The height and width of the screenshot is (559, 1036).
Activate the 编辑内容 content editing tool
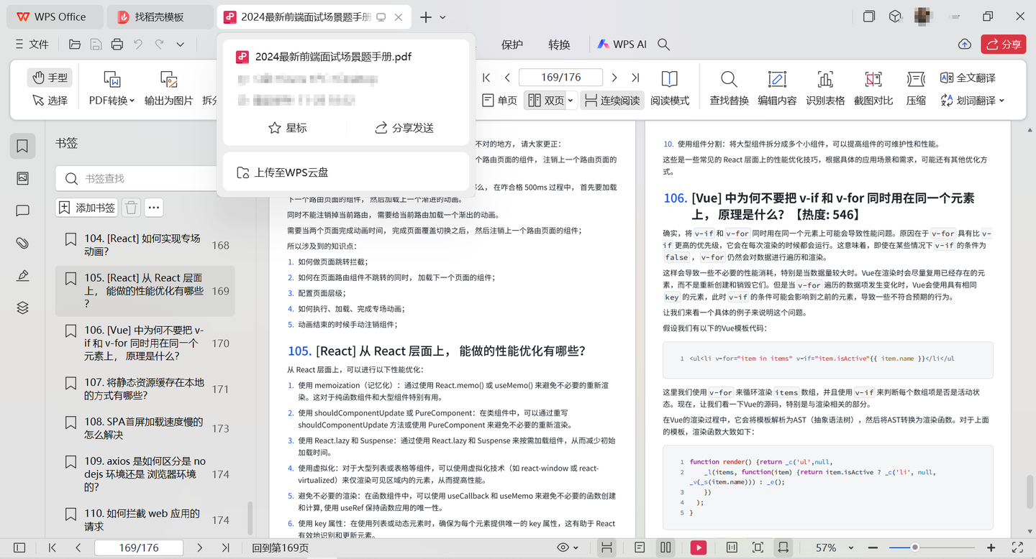(x=777, y=88)
